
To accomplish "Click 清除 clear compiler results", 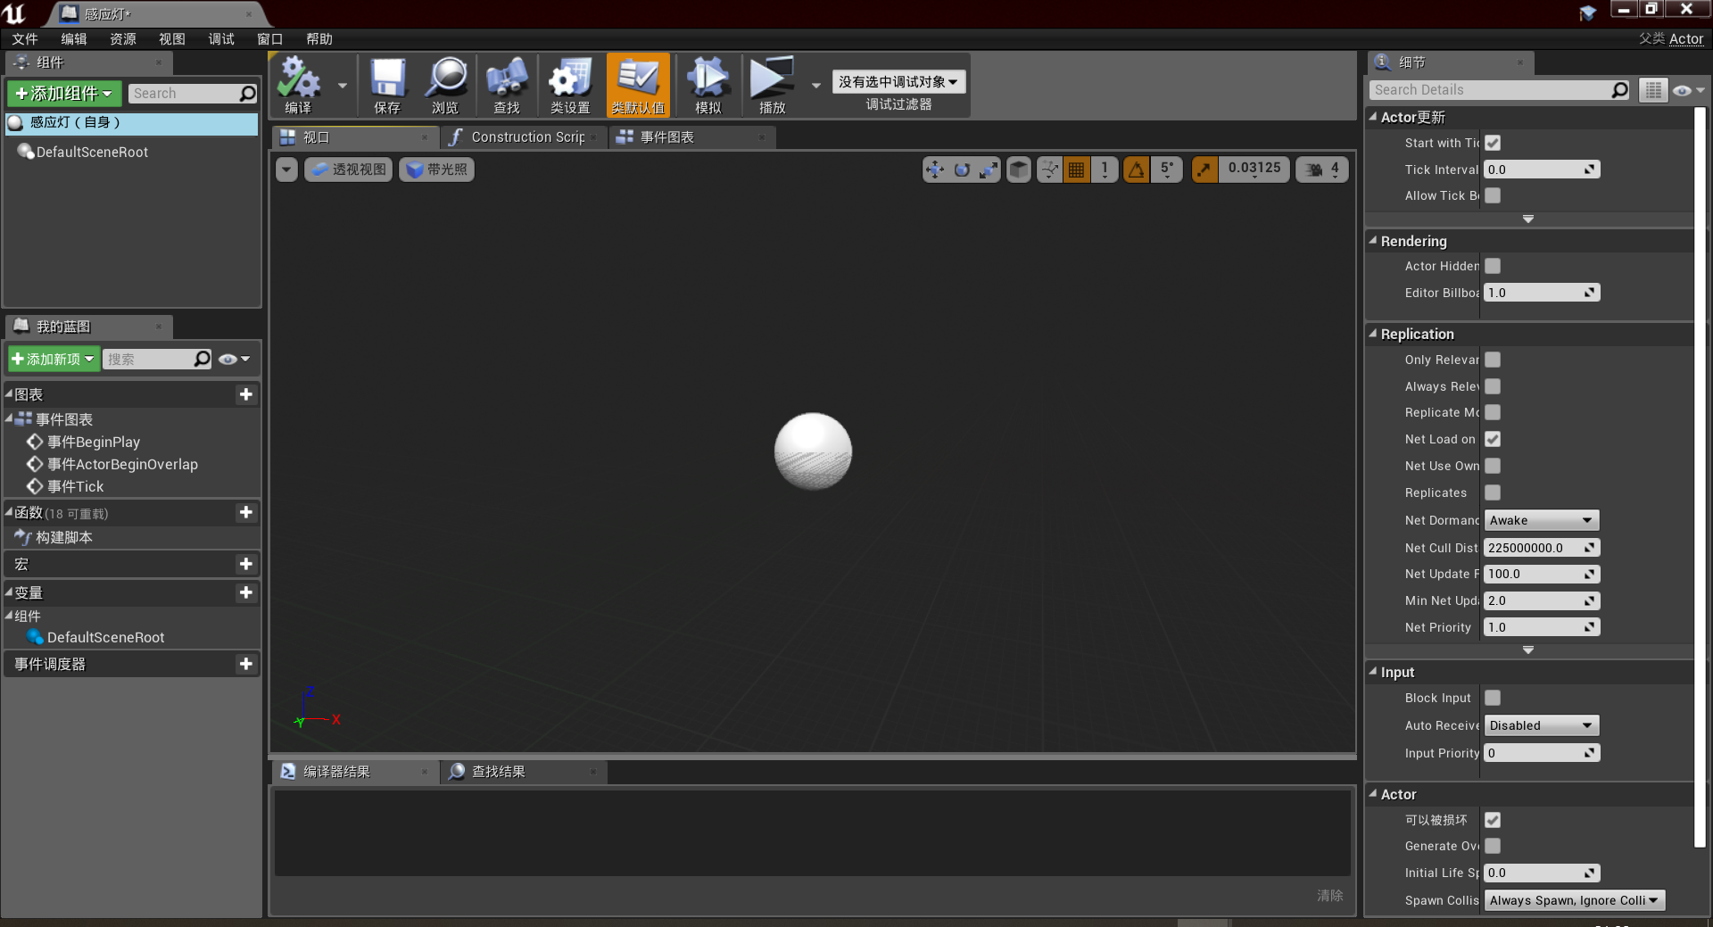I will pyautogui.click(x=1329, y=895).
